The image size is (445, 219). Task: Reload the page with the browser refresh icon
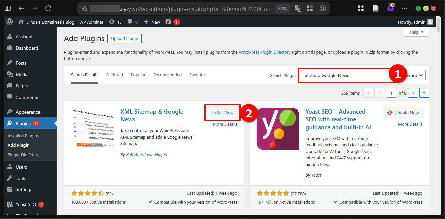point(47,8)
